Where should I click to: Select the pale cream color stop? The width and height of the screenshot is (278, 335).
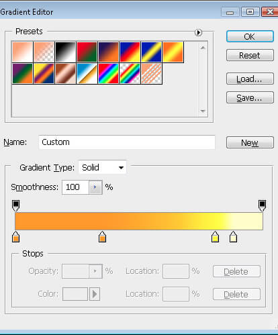tap(233, 237)
